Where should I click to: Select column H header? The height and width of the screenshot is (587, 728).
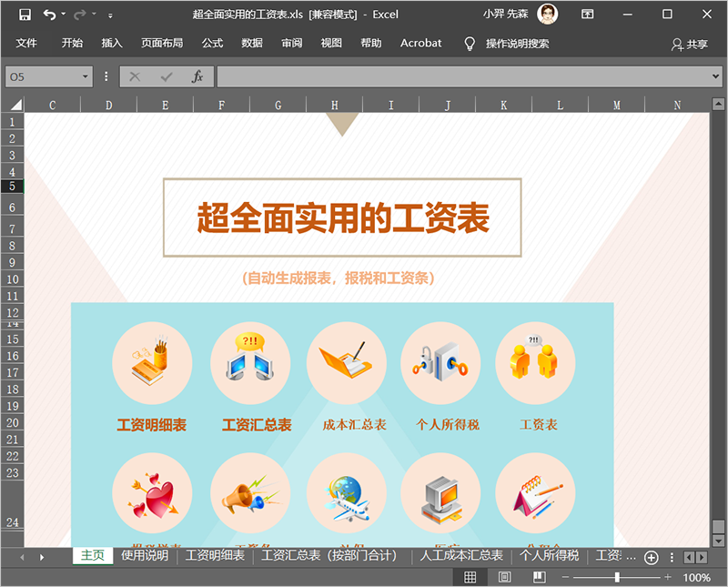334,106
